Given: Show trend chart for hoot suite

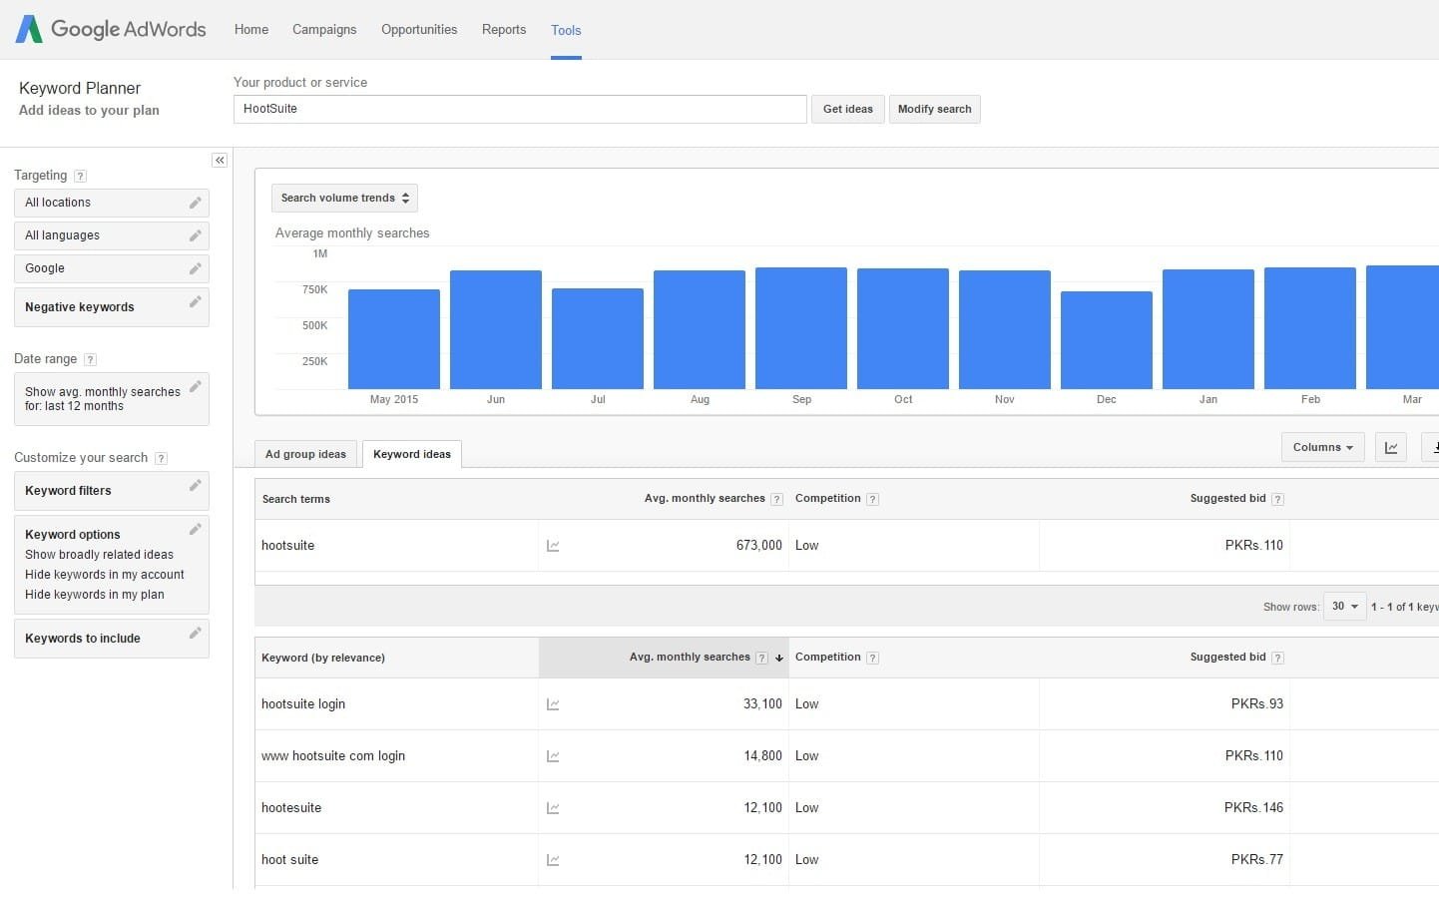Looking at the screenshot, I should [x=553, y=860].
